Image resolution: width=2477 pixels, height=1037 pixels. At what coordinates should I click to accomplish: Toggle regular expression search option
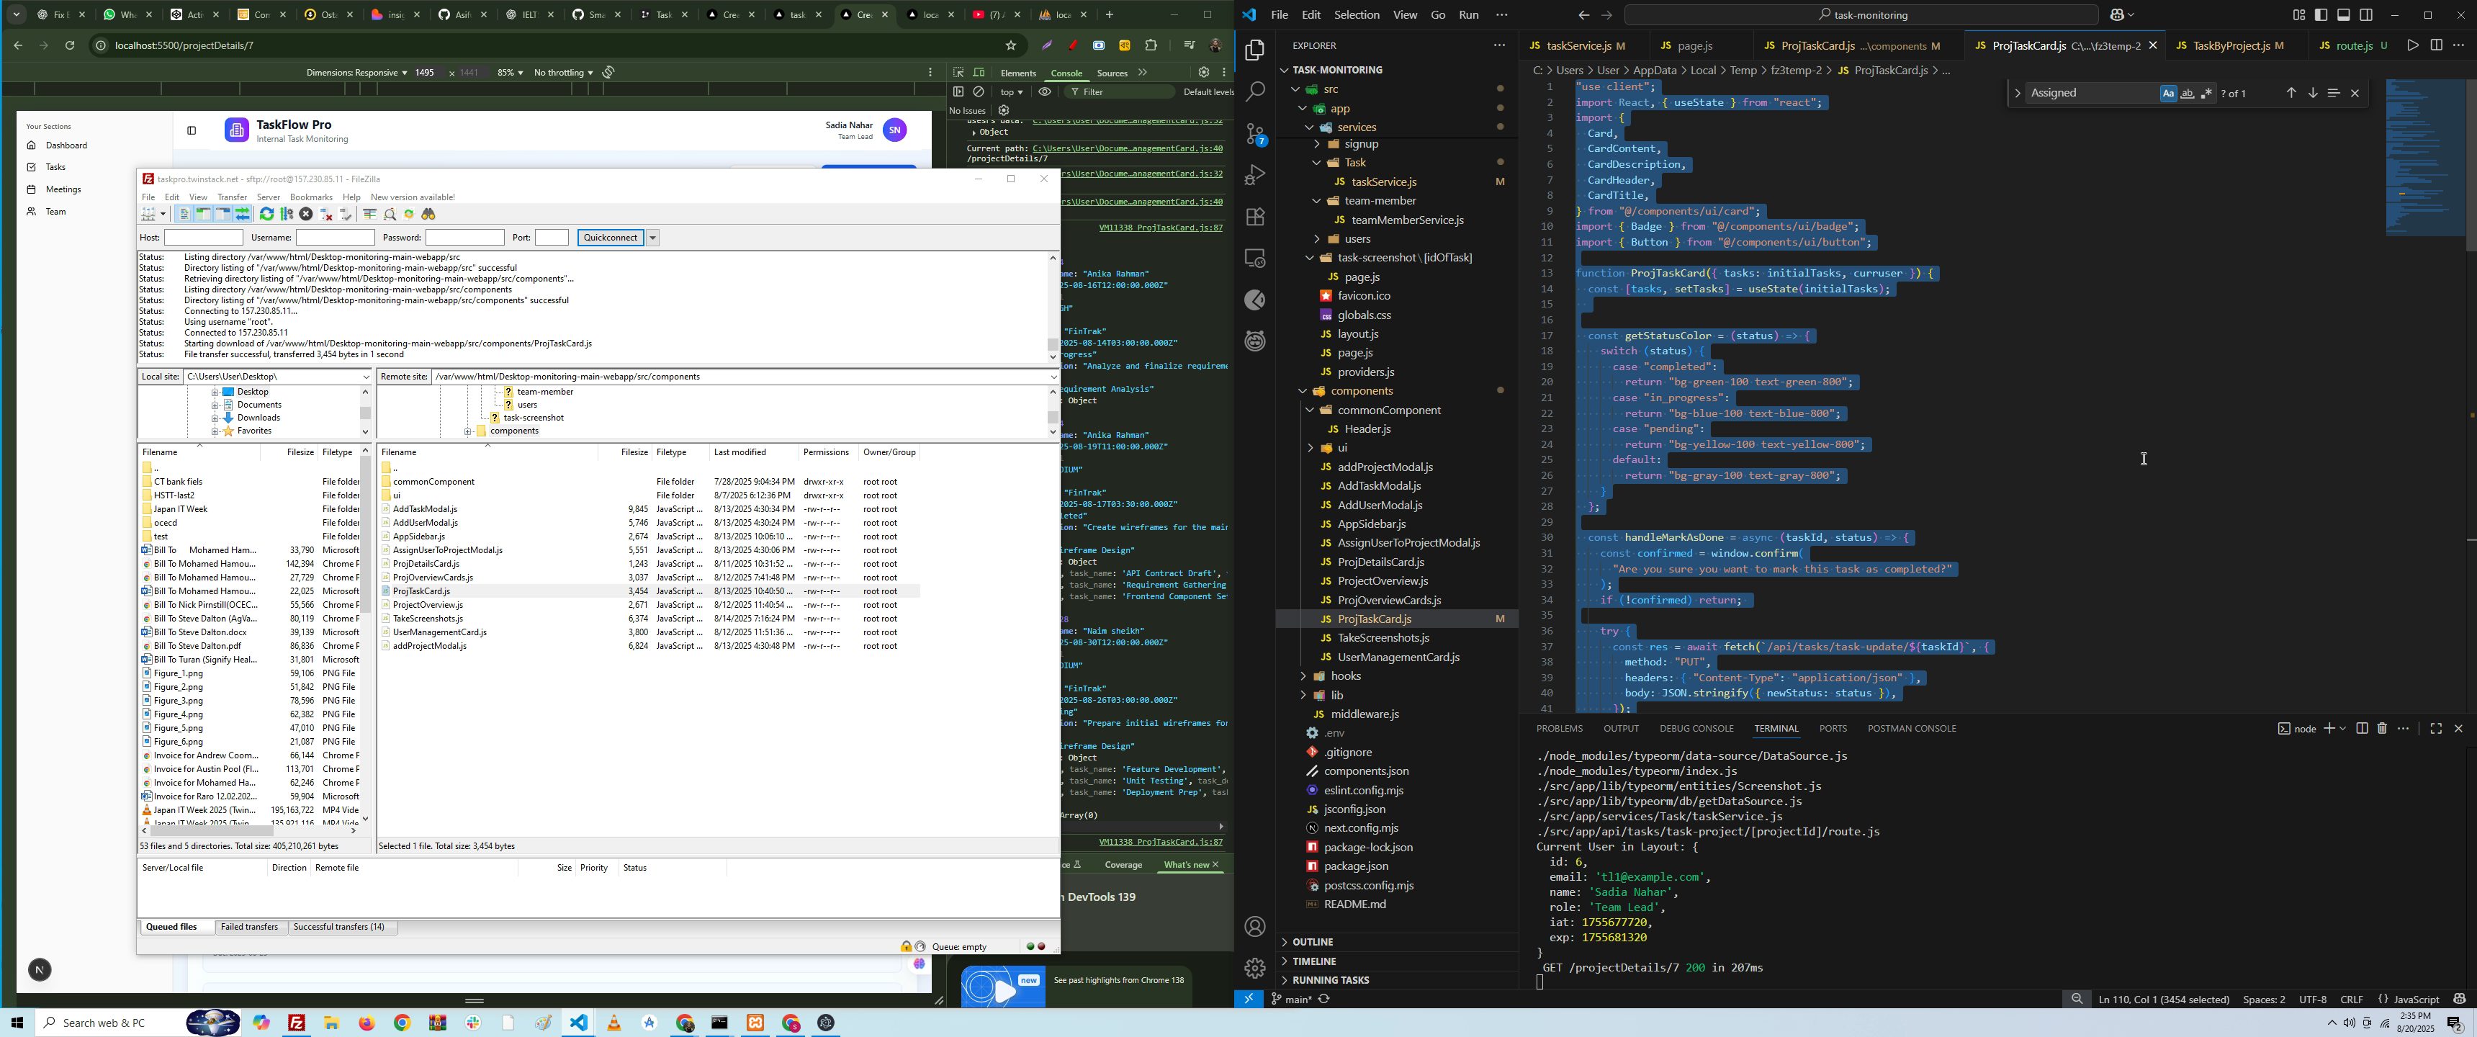2207,94
